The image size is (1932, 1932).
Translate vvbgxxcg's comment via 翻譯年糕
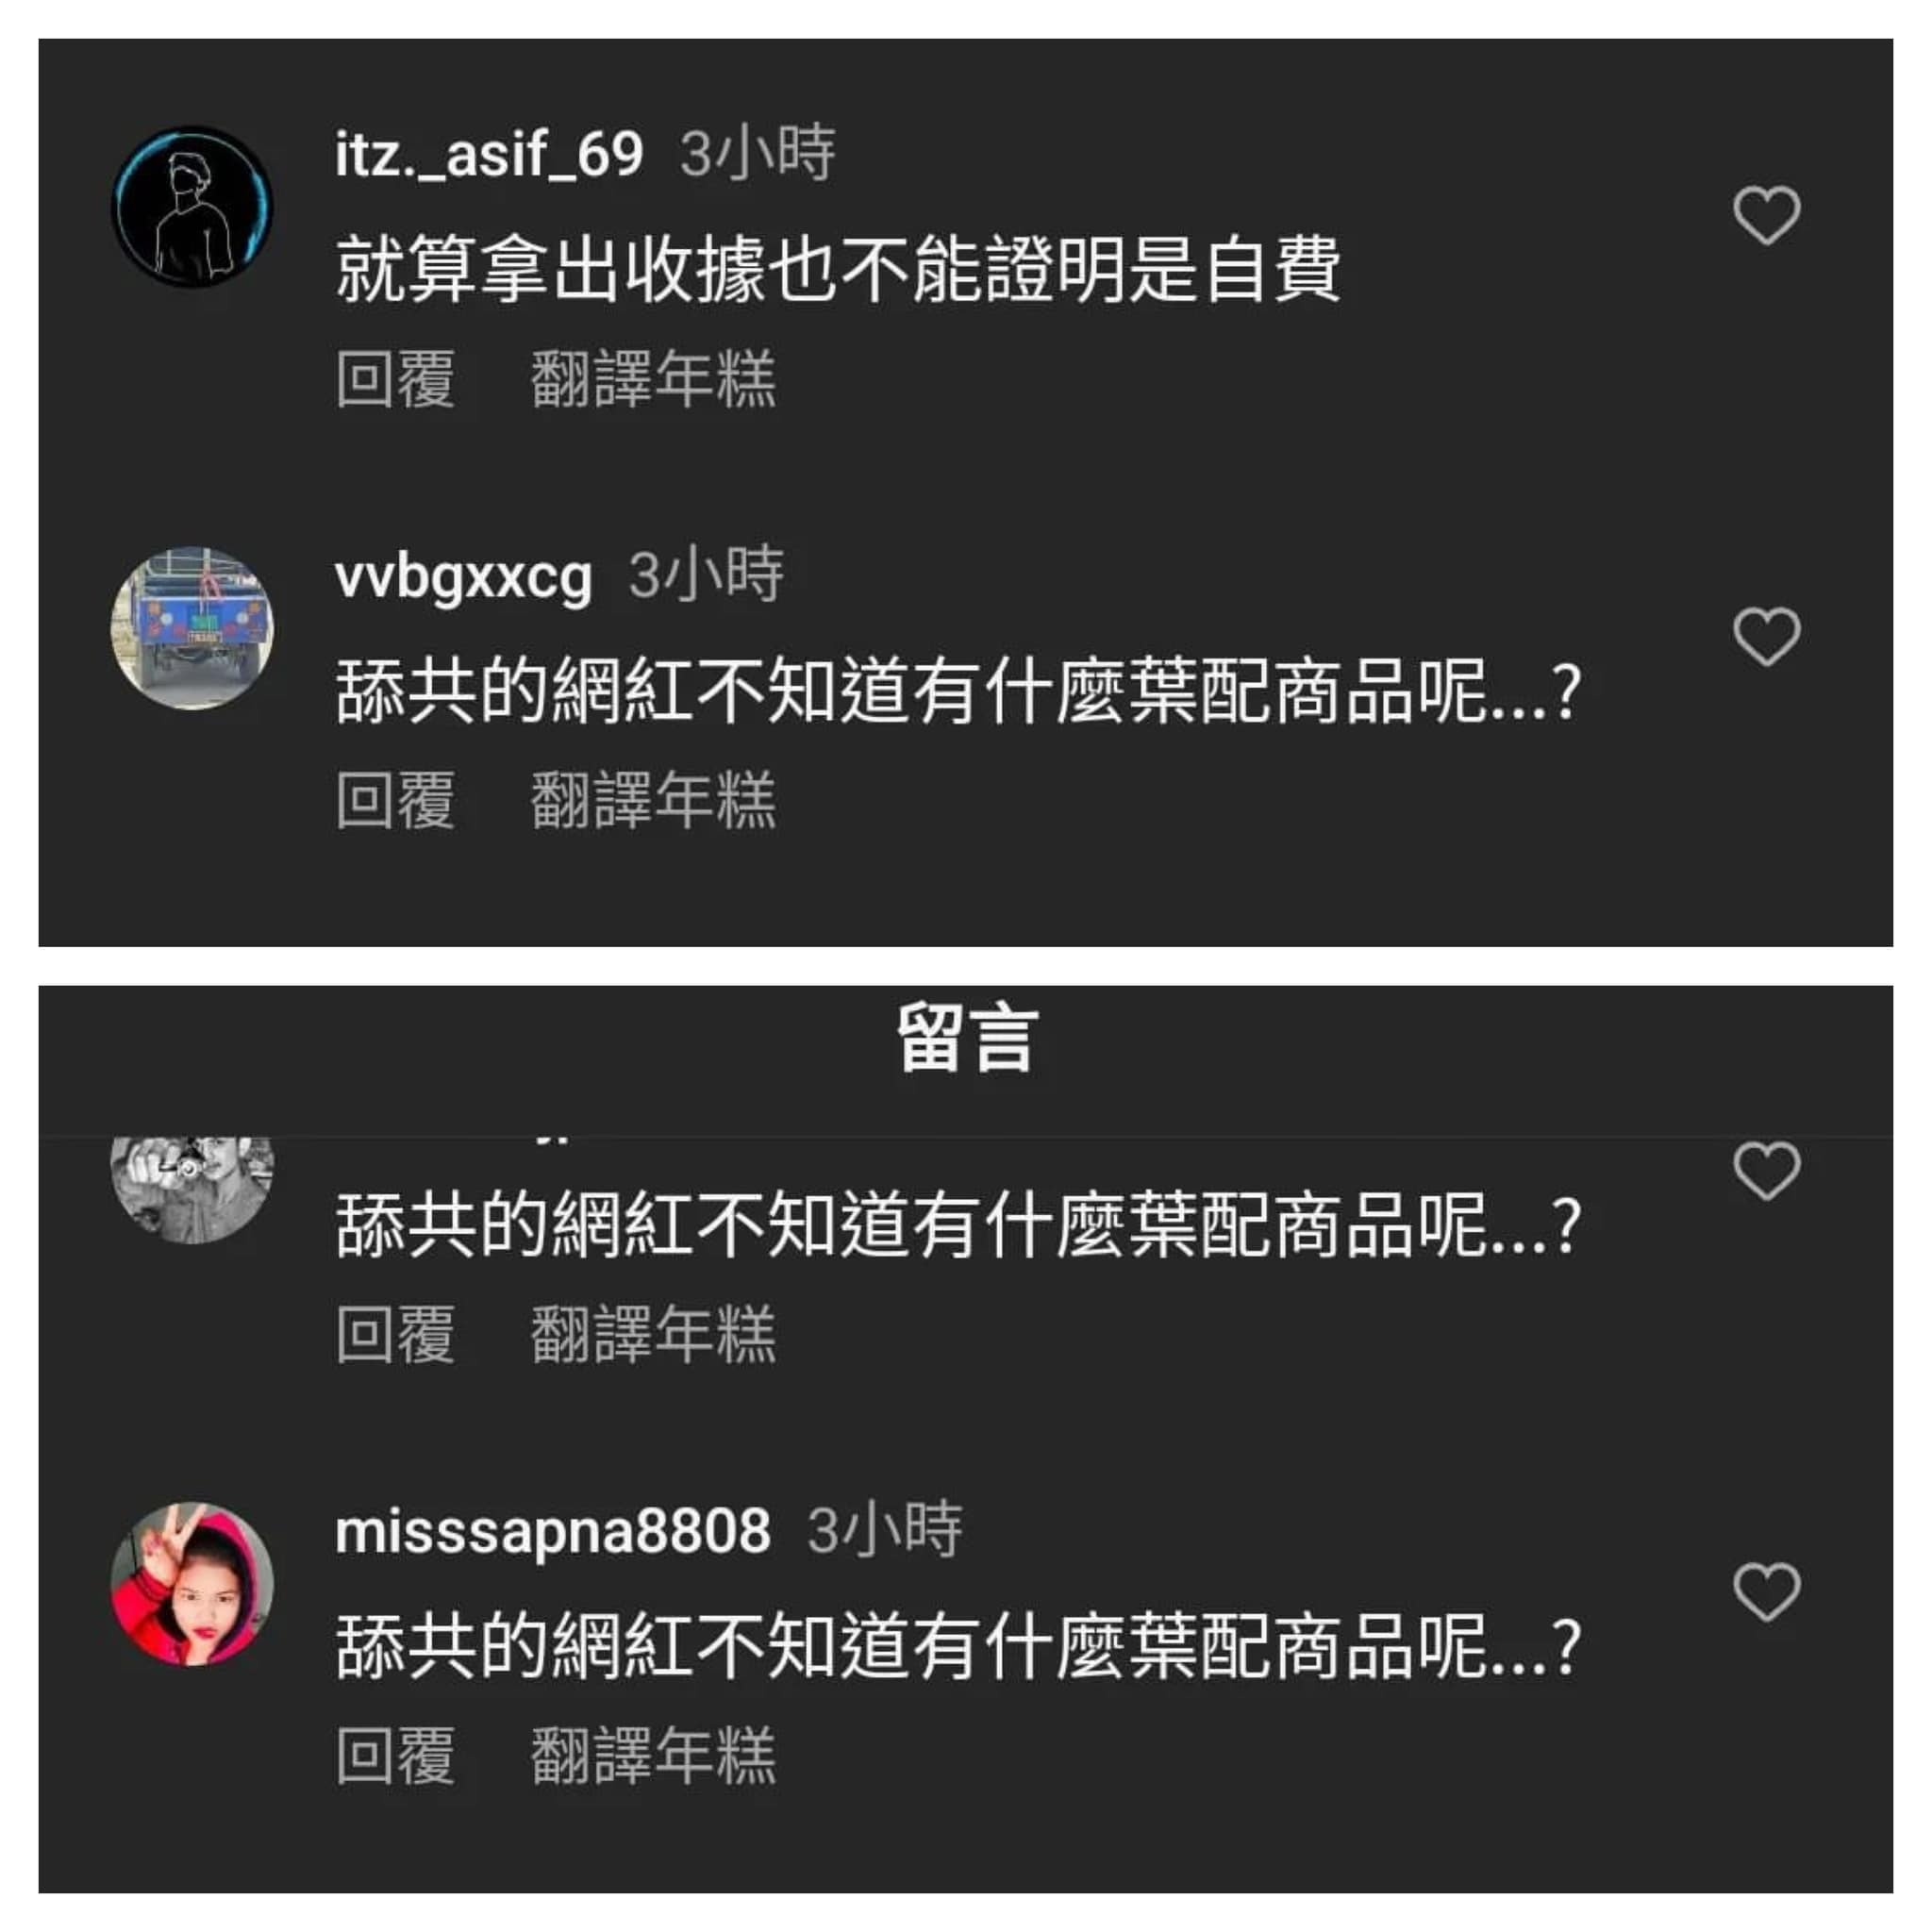tap(653, 800)
